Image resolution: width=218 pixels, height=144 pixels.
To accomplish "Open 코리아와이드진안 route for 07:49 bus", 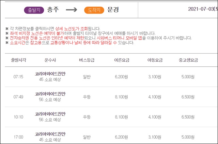I will tap(50, 94).
